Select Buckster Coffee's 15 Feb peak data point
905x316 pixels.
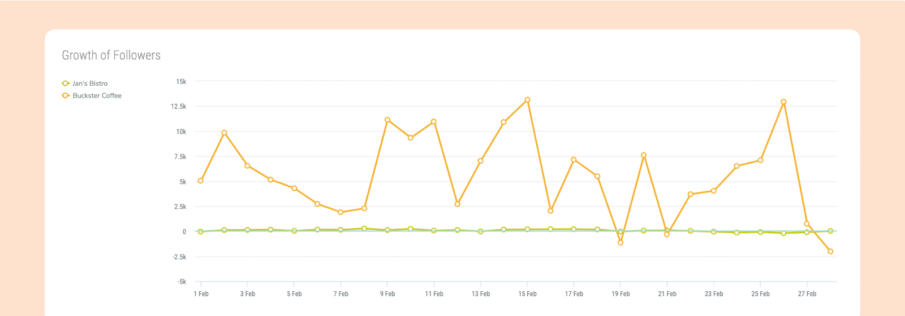527,100
